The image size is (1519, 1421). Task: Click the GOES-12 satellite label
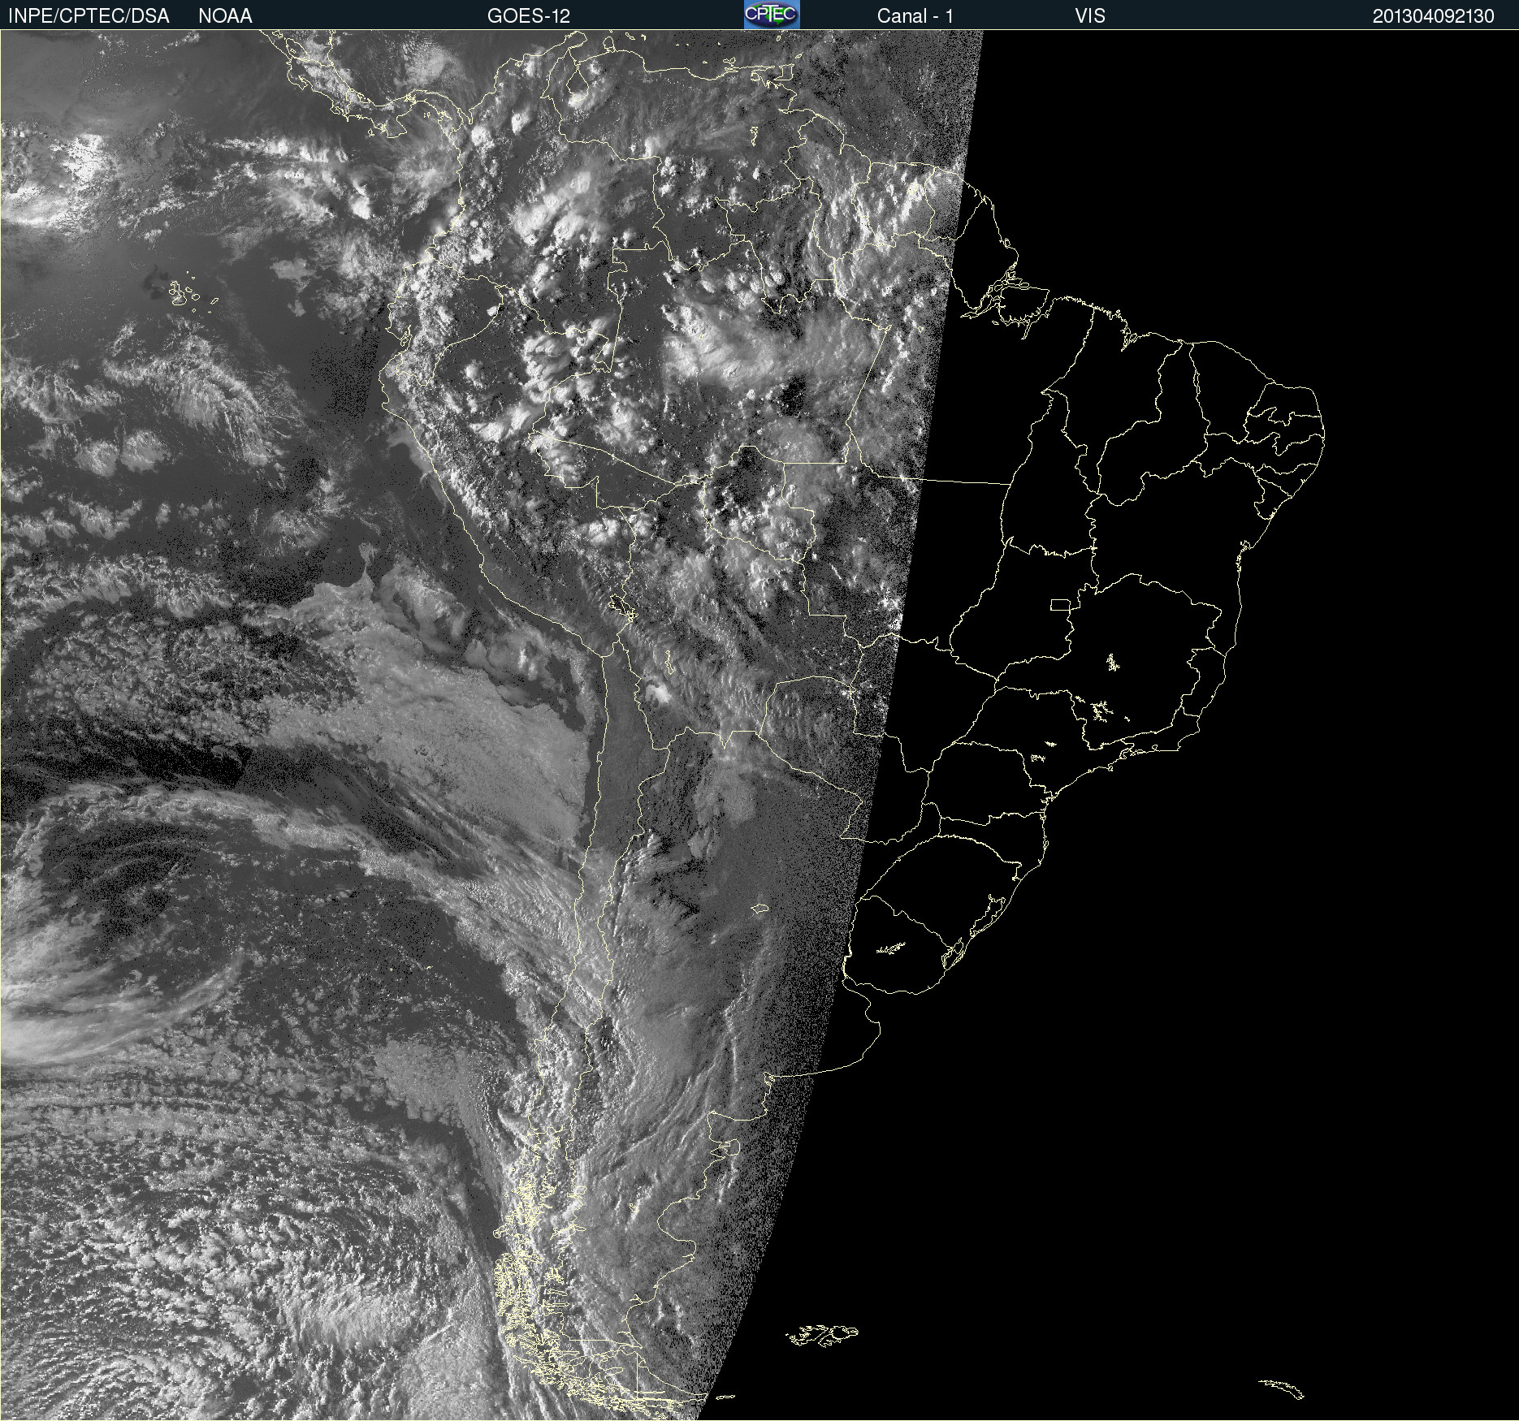tap(529, 16)
